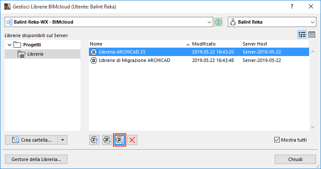Uncheck the Mostra tutti checkbox
321x169 pixels.
tap(277, 140)
